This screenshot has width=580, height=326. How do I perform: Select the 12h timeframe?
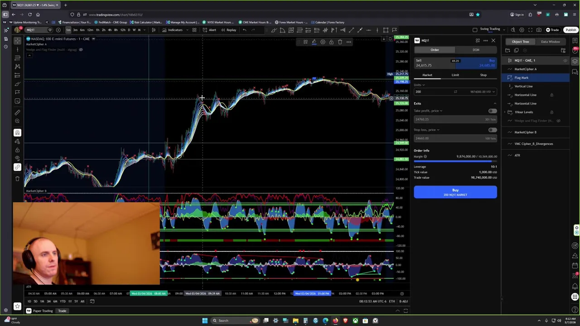point(122,30)
